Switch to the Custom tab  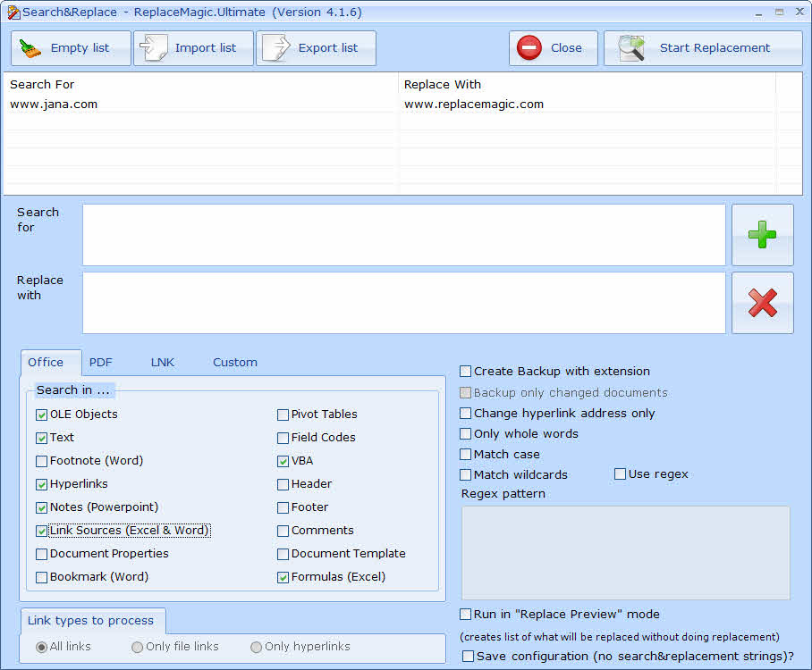click(235, 362)
